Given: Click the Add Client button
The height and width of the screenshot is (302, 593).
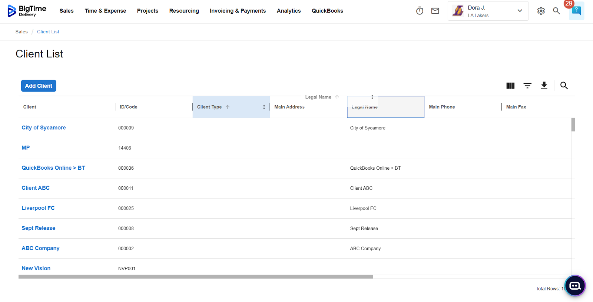Looking at the screenshot, I should (x=39, y=86).
